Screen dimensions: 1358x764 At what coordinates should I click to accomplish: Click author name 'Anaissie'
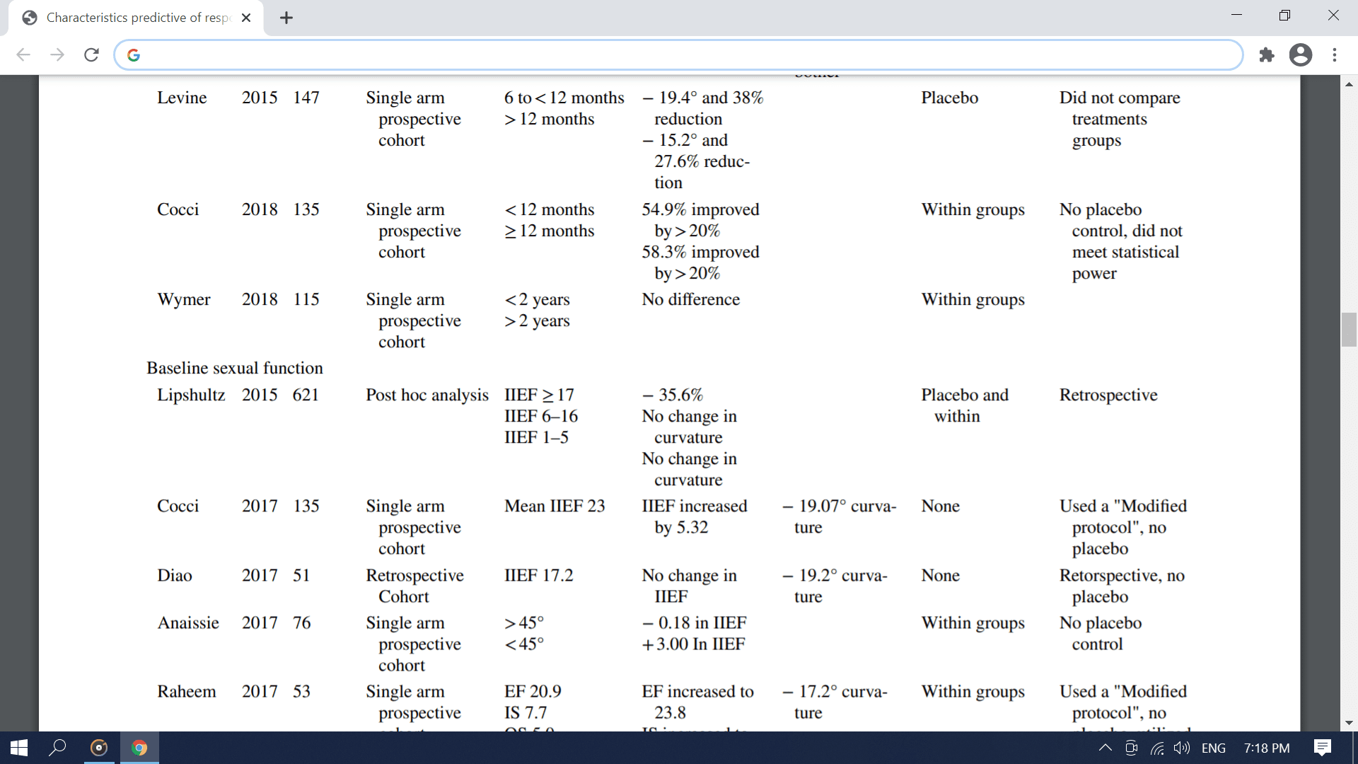pos(188,623)
